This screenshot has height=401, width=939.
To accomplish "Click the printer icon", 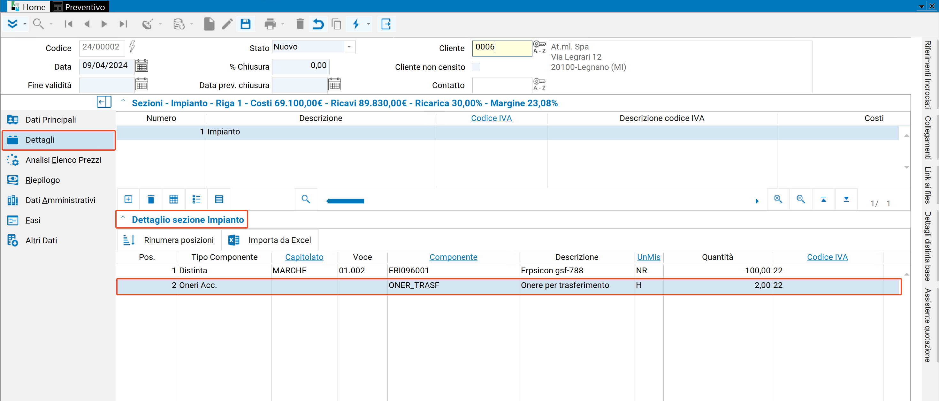I will coord(270,24).
